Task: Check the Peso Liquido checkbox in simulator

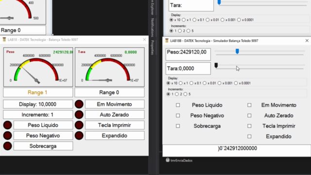Action: point(178,105)
